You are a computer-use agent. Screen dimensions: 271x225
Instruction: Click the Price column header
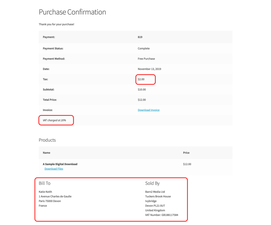coord(186,153)
